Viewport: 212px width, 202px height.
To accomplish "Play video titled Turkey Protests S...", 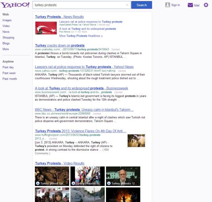I will click(x=88, y=176).
